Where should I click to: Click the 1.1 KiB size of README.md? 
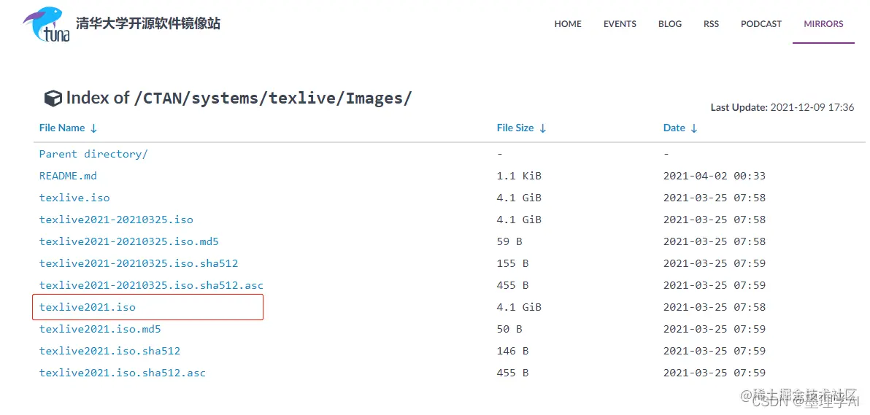519,176
